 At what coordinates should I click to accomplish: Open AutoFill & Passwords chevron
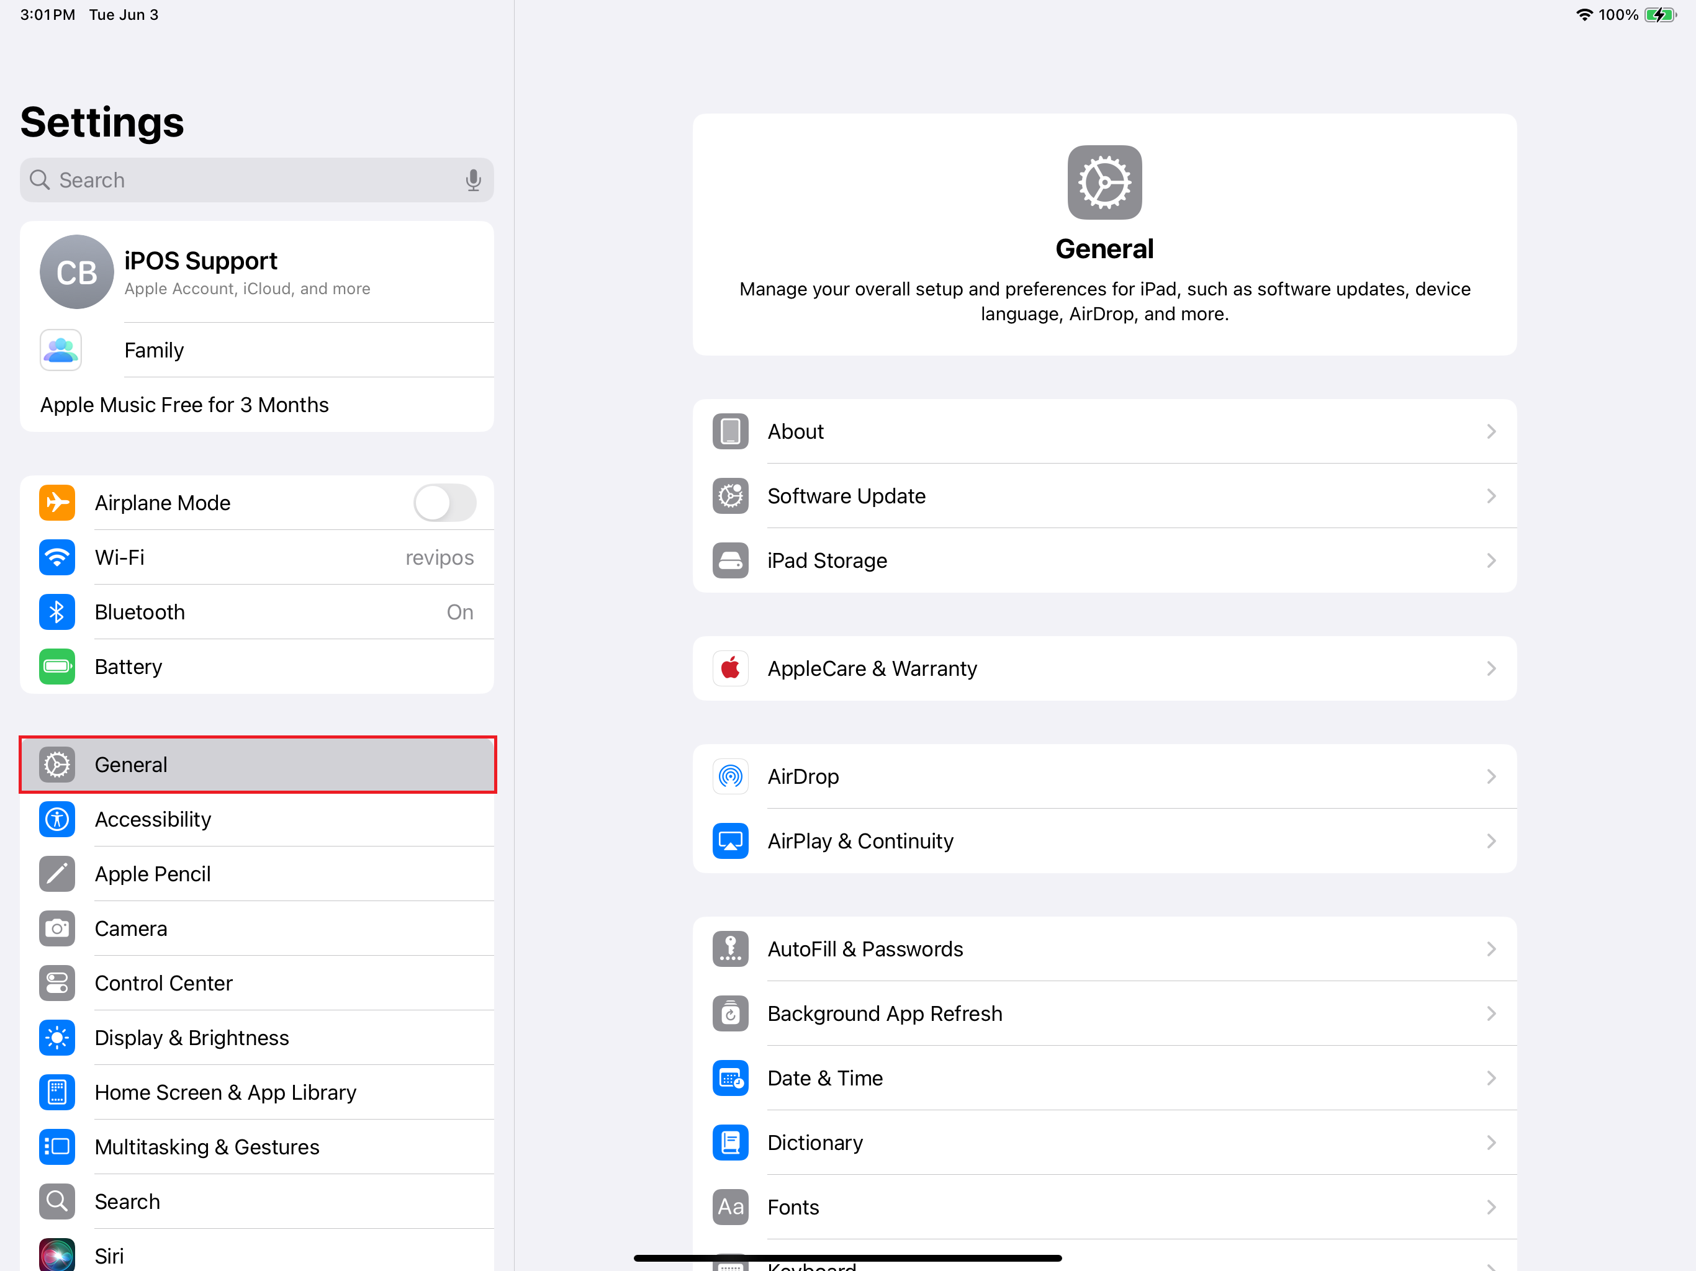coord(1491,949)
